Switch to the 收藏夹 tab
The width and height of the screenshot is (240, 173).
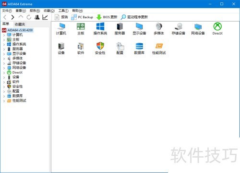[20, 24]
